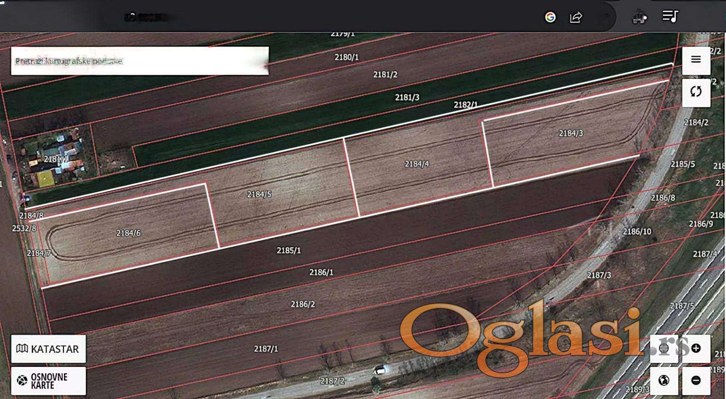The height and width of the screenshot is (399, 726).
Task: Share this page via share icon
Action: pos(576,17)
